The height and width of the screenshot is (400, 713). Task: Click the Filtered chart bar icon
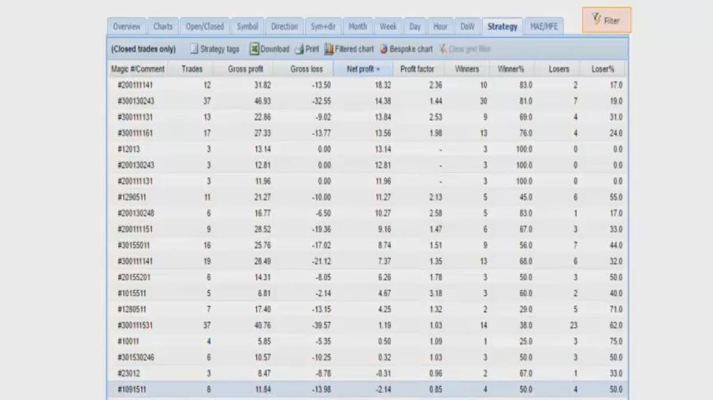(329, 49)
